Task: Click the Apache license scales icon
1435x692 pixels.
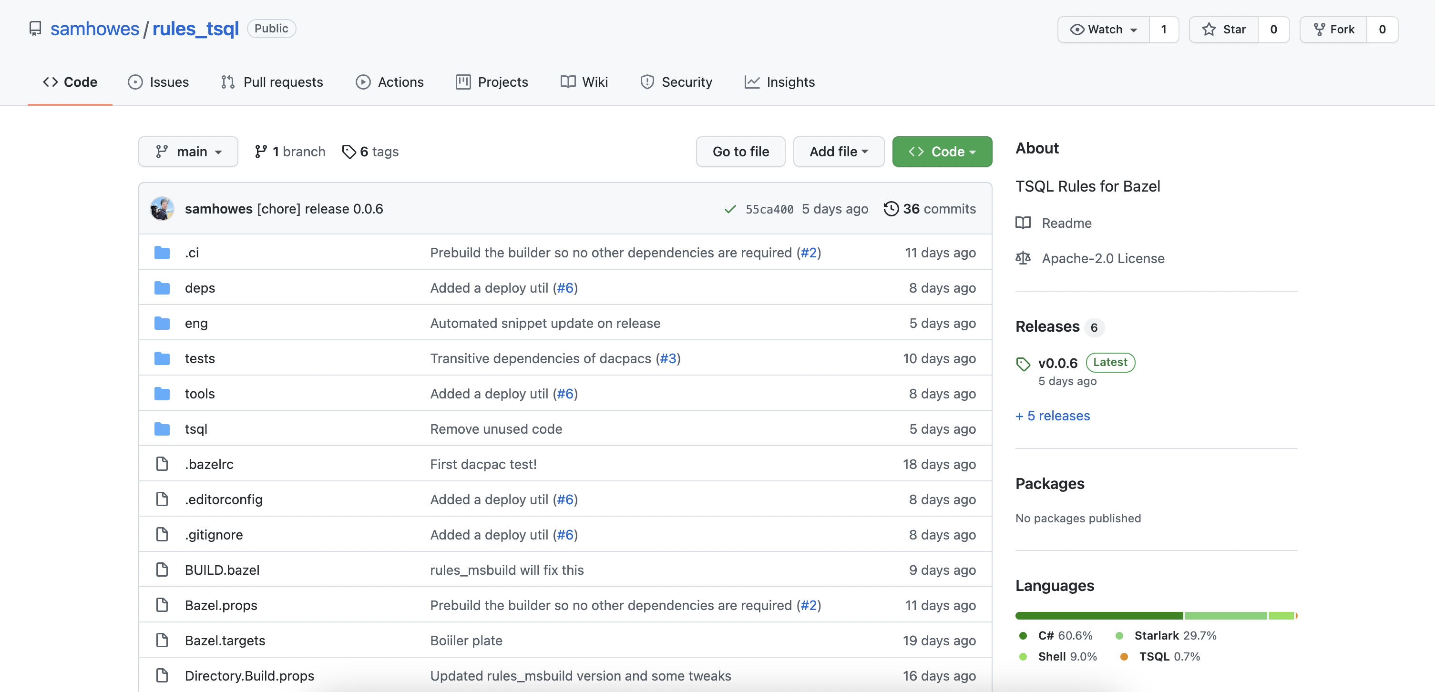Action: click(1023, 258)
